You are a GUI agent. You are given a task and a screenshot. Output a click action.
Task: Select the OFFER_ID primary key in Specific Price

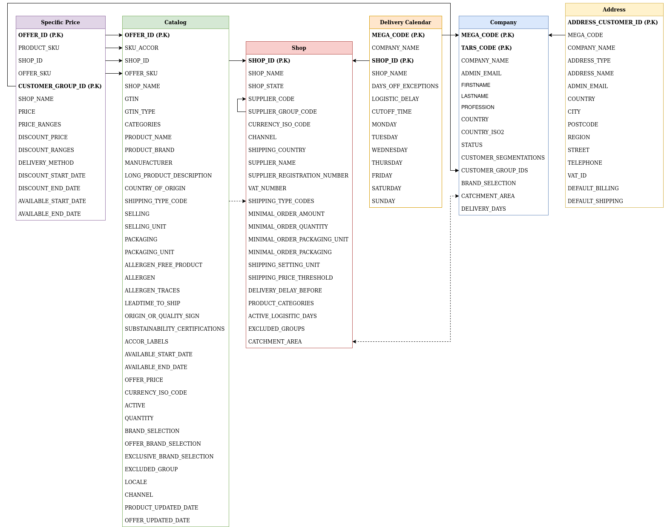tap(41, 35)
